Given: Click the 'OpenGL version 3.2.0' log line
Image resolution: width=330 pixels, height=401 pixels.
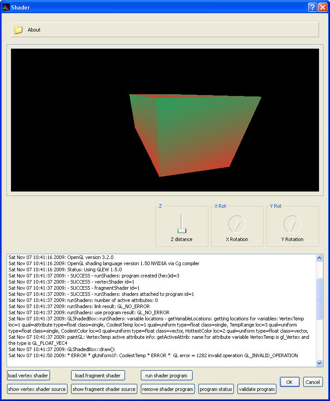Looking at the screenshot, I should click(61, 257).
